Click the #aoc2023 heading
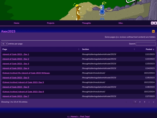Image resolution: width=157 pixels, height=118 pixels. pos(8,31)
